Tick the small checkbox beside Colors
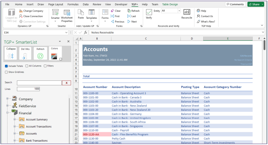Image resolution: width=268 pixels, height=145 pixels. [61, 59]
